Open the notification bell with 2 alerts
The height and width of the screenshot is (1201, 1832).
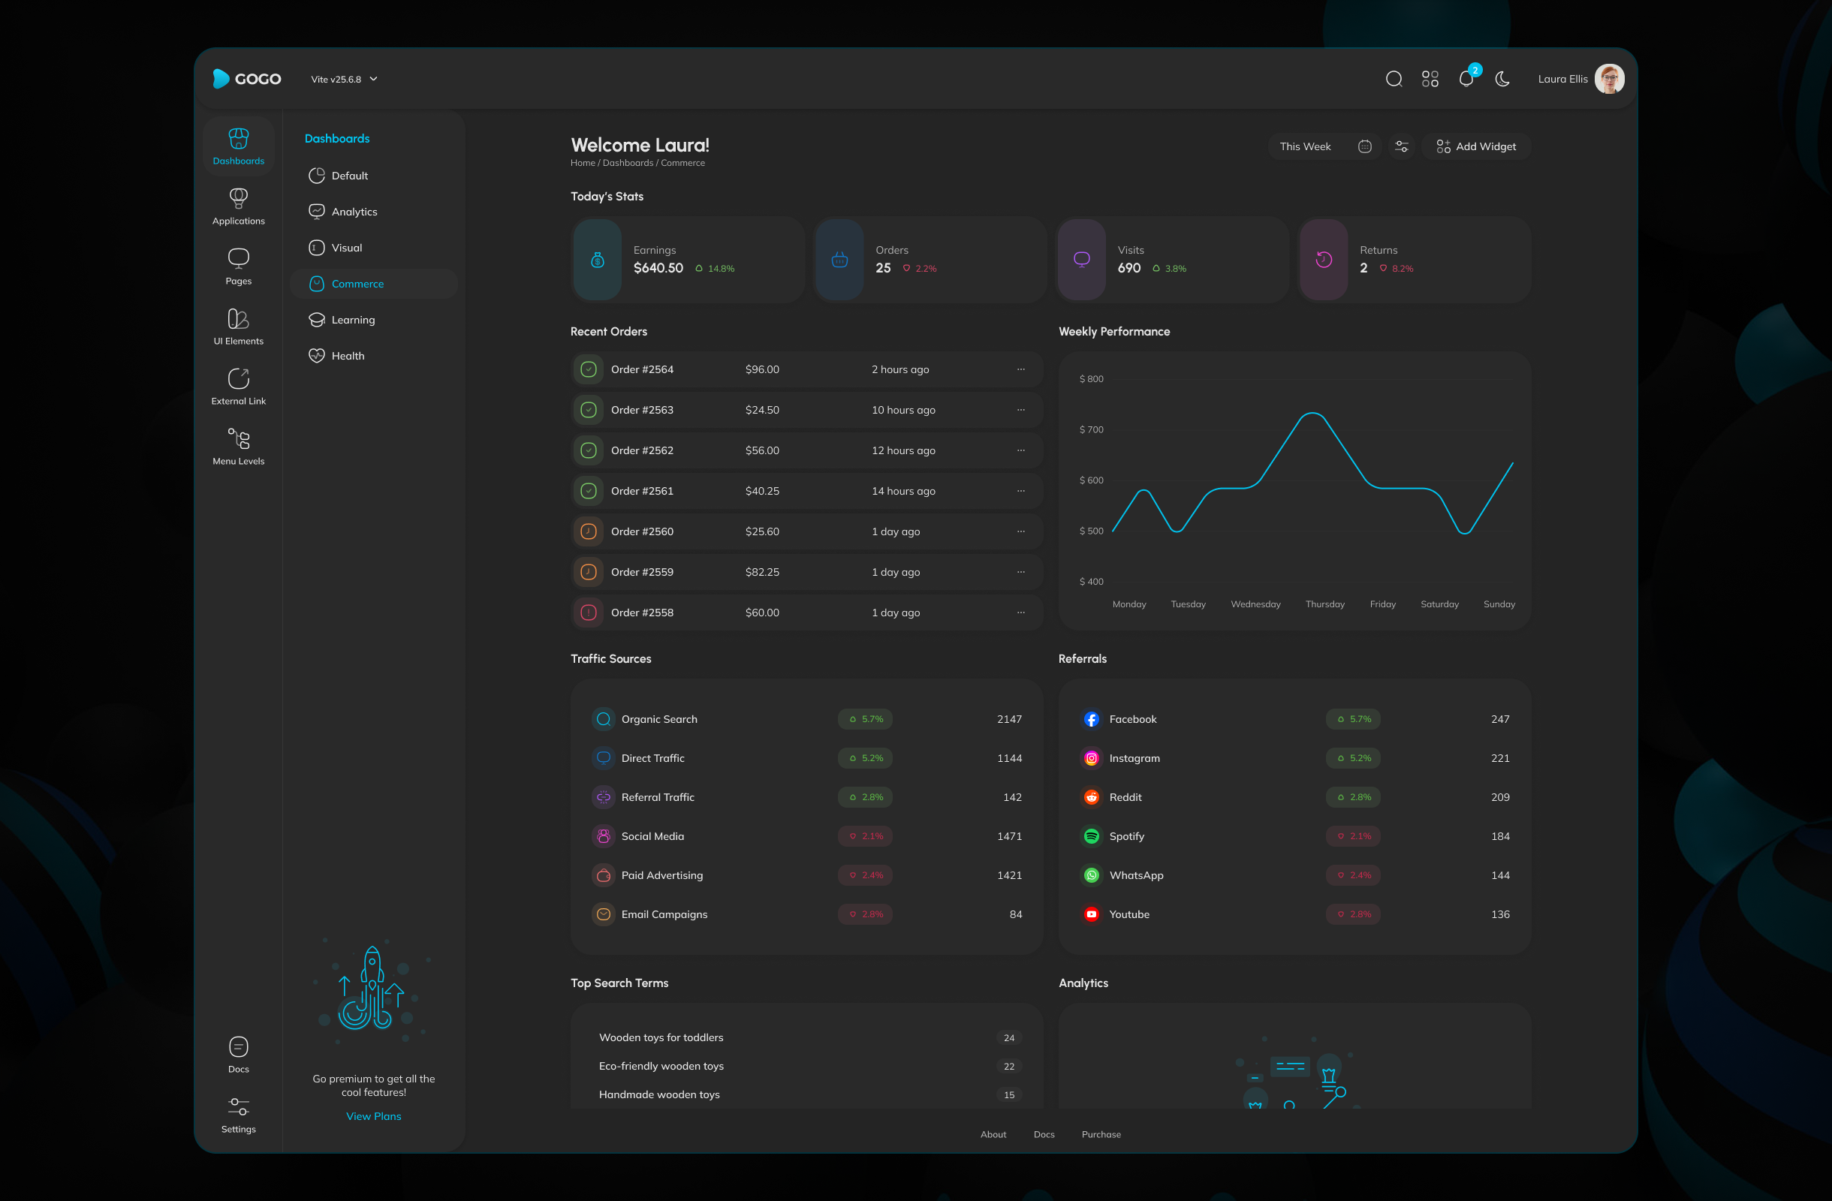click(x=1466, y=79)
